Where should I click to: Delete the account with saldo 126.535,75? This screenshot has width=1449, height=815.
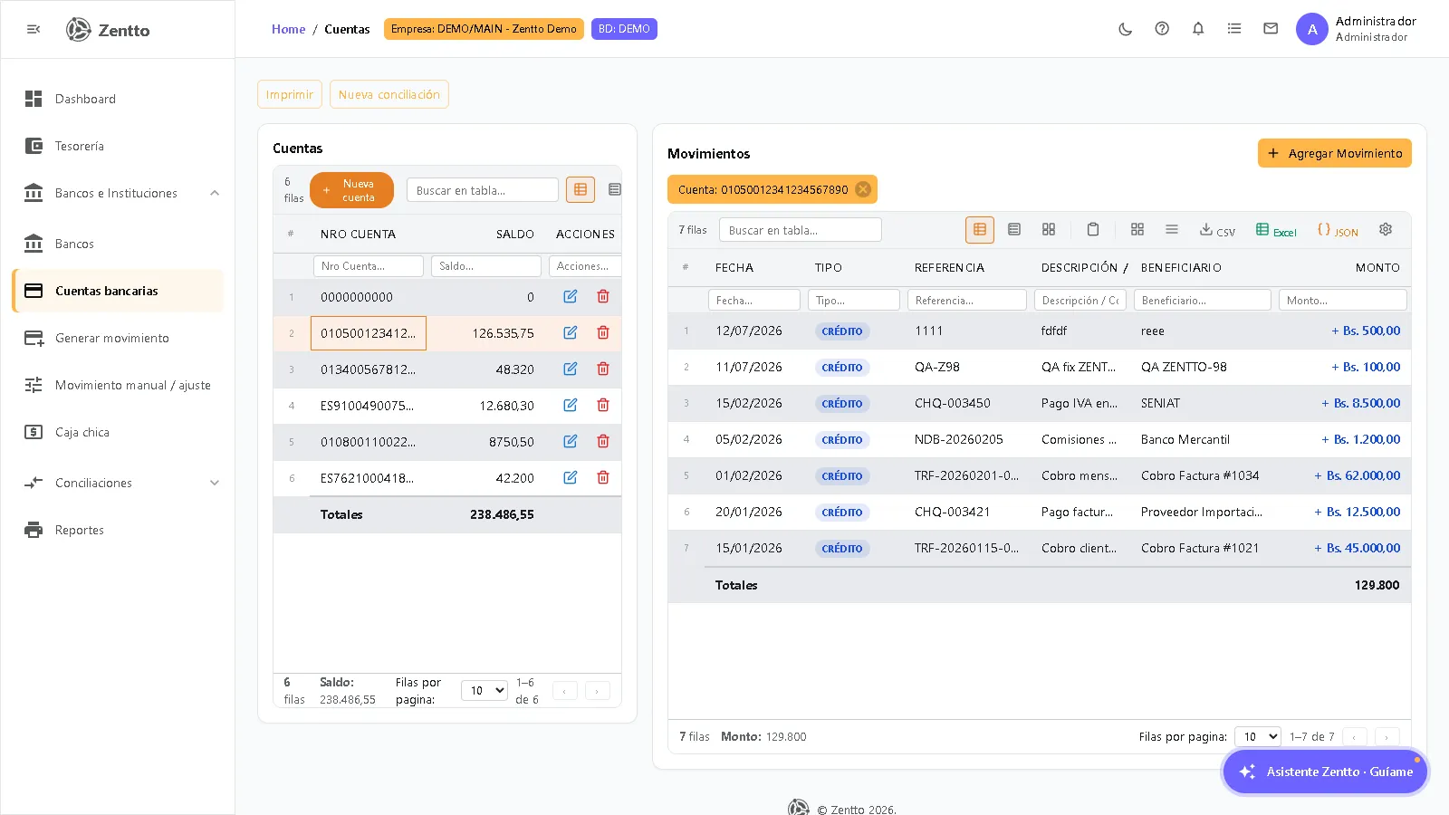[603, 332]
